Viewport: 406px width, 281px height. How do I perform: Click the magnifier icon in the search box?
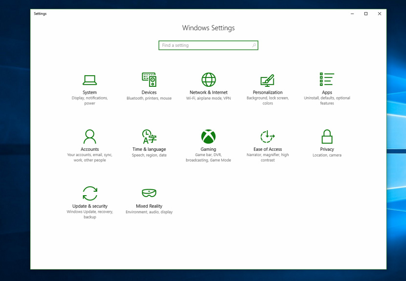(x=254, y=45)
